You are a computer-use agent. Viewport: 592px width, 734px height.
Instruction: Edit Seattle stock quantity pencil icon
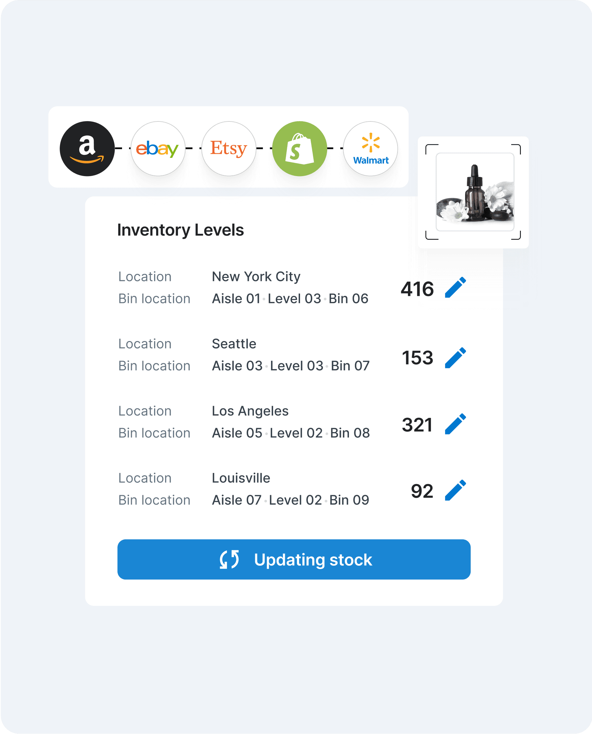(455, 358)
